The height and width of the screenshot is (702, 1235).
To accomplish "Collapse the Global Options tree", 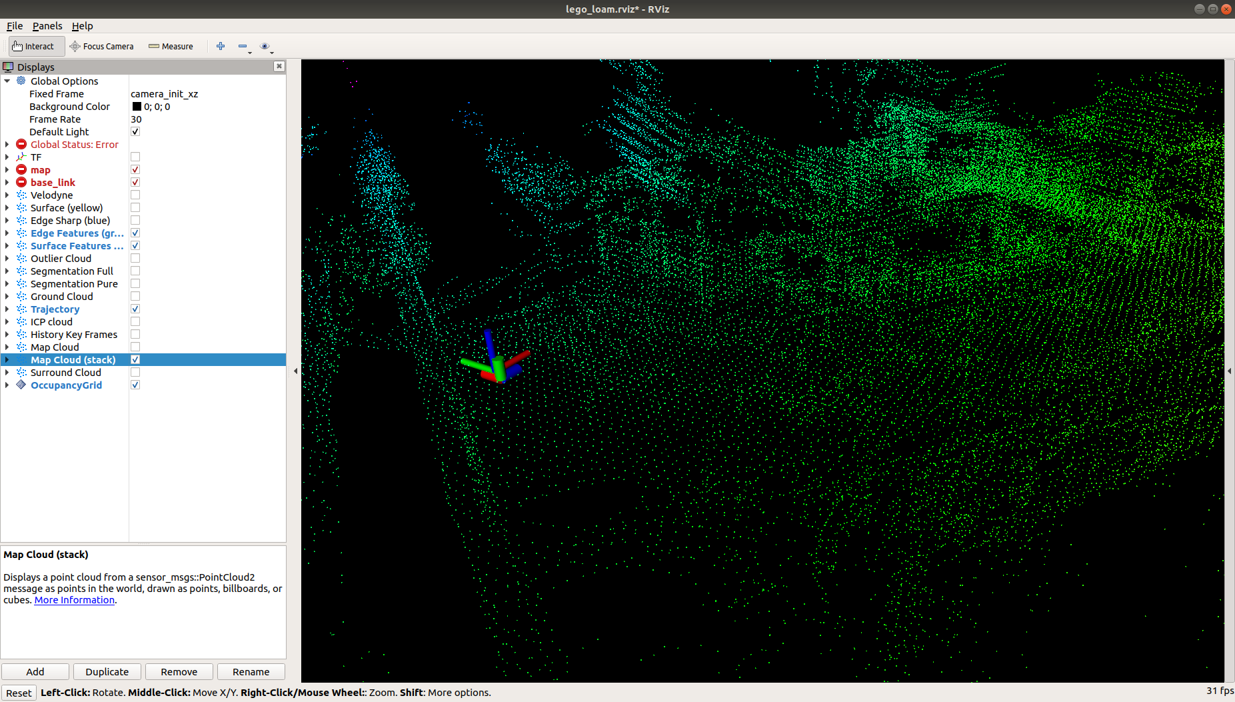I will 7,81.
